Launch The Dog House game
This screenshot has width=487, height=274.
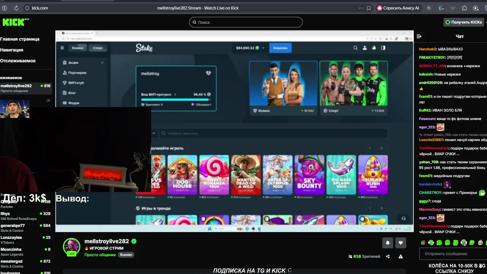[x=182, y=175]
